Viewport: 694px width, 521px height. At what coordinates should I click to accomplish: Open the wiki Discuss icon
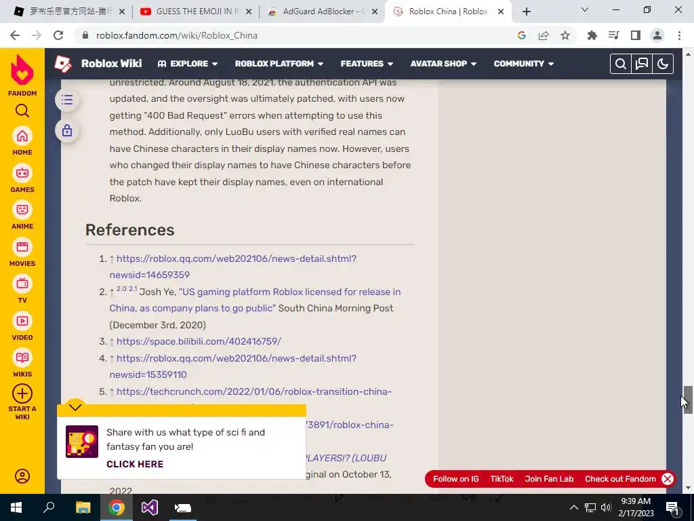(642, 64)
